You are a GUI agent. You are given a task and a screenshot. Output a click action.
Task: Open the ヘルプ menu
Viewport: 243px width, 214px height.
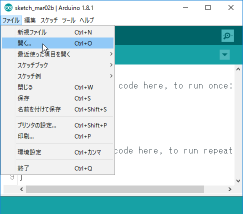(86, 20)
